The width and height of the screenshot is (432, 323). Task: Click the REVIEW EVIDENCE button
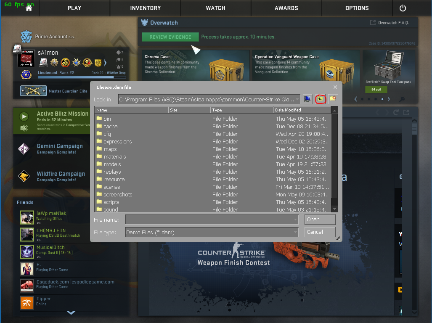170,37
